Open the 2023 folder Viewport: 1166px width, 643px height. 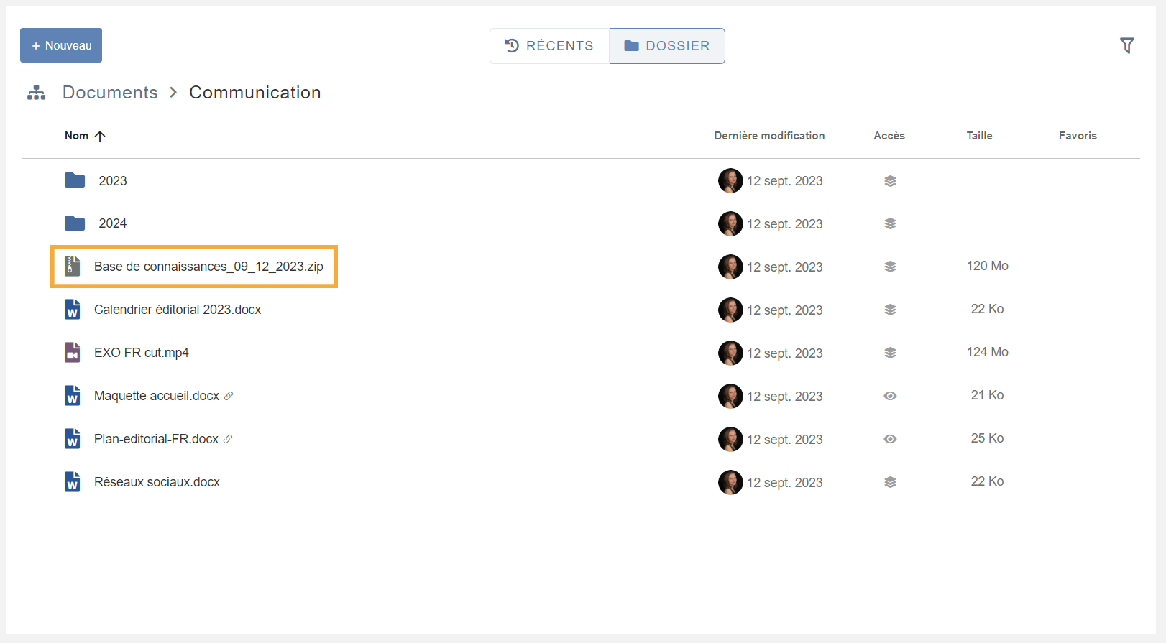112,181
